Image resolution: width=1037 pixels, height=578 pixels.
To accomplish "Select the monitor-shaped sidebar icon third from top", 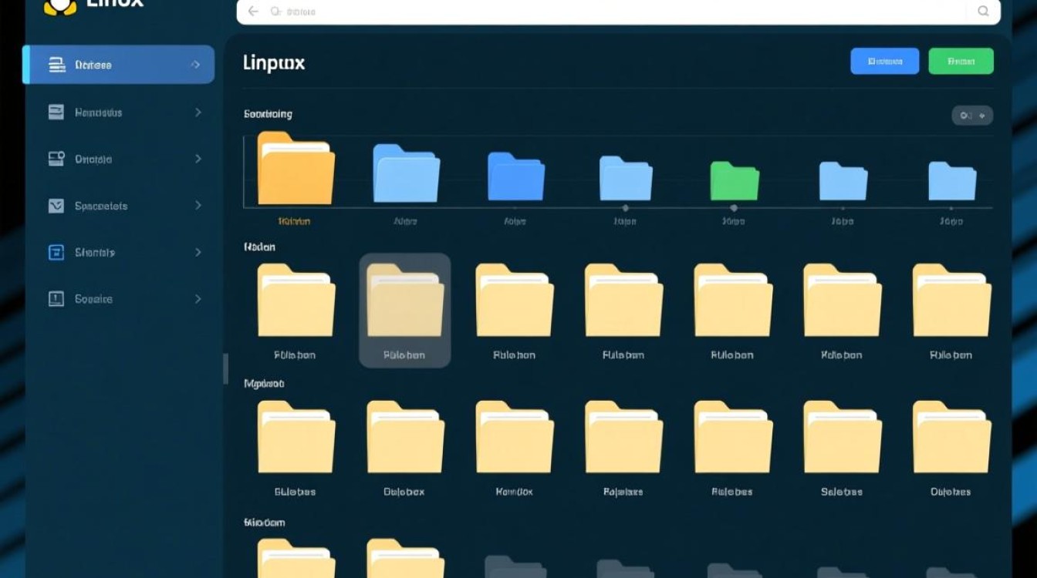I will [56, 159].
